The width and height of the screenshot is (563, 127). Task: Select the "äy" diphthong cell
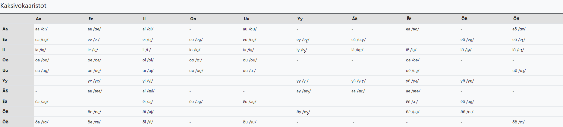click(304, 91)
